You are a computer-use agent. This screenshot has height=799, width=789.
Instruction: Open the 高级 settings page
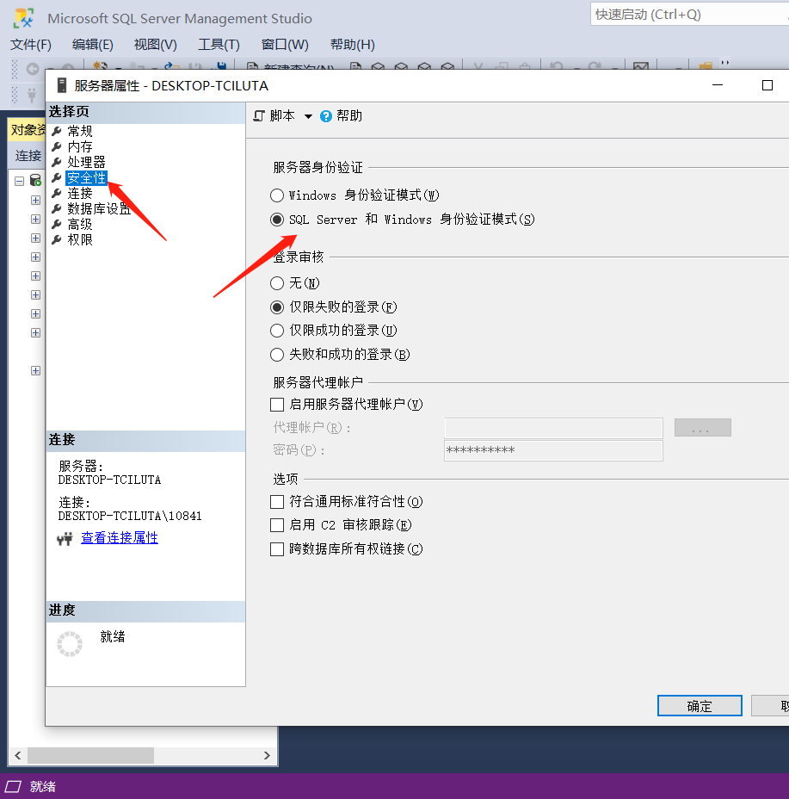pos(78,223)
